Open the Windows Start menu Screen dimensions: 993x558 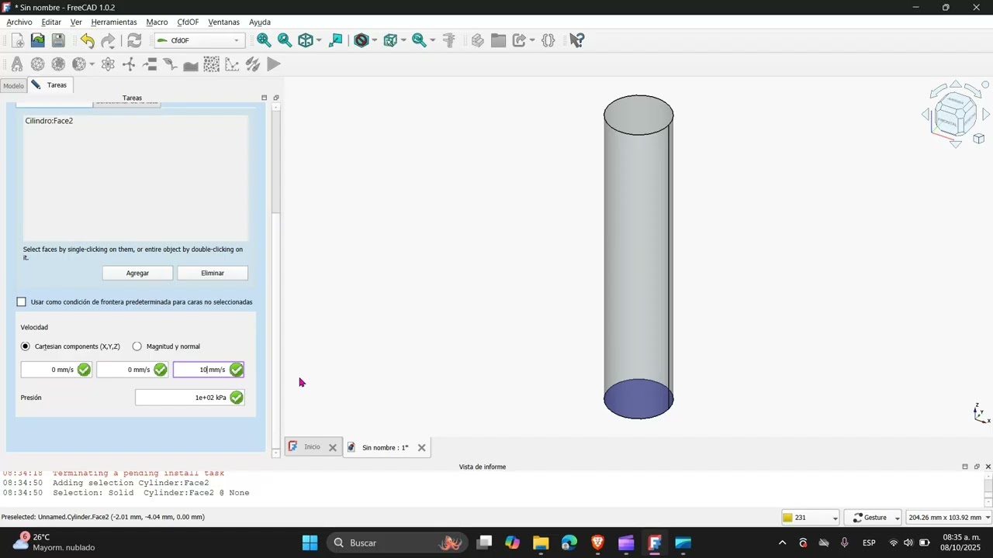(310, 542)
